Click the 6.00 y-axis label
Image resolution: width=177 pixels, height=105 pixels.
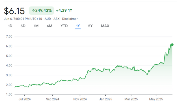(9, 46)
